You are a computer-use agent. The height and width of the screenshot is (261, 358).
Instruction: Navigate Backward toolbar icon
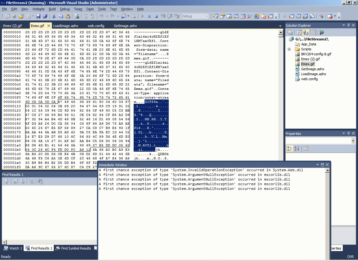tap(123, 16)
